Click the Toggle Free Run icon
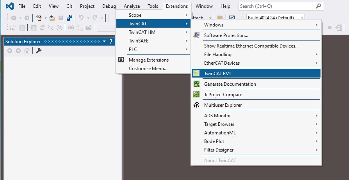Viewport: 349px width, 180px height. [59, 28]
